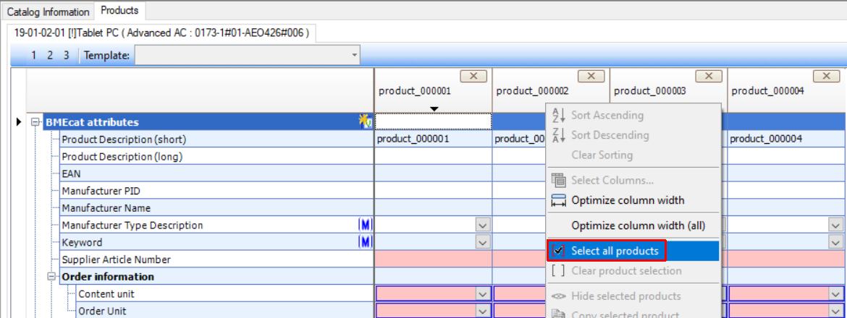Collapse the Order information group
This screenshot has height=318, width=847.
coord(51,277)
